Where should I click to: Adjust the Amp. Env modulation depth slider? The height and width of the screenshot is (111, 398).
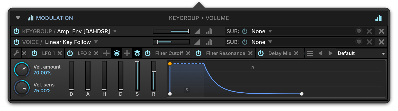click(171, 31)
